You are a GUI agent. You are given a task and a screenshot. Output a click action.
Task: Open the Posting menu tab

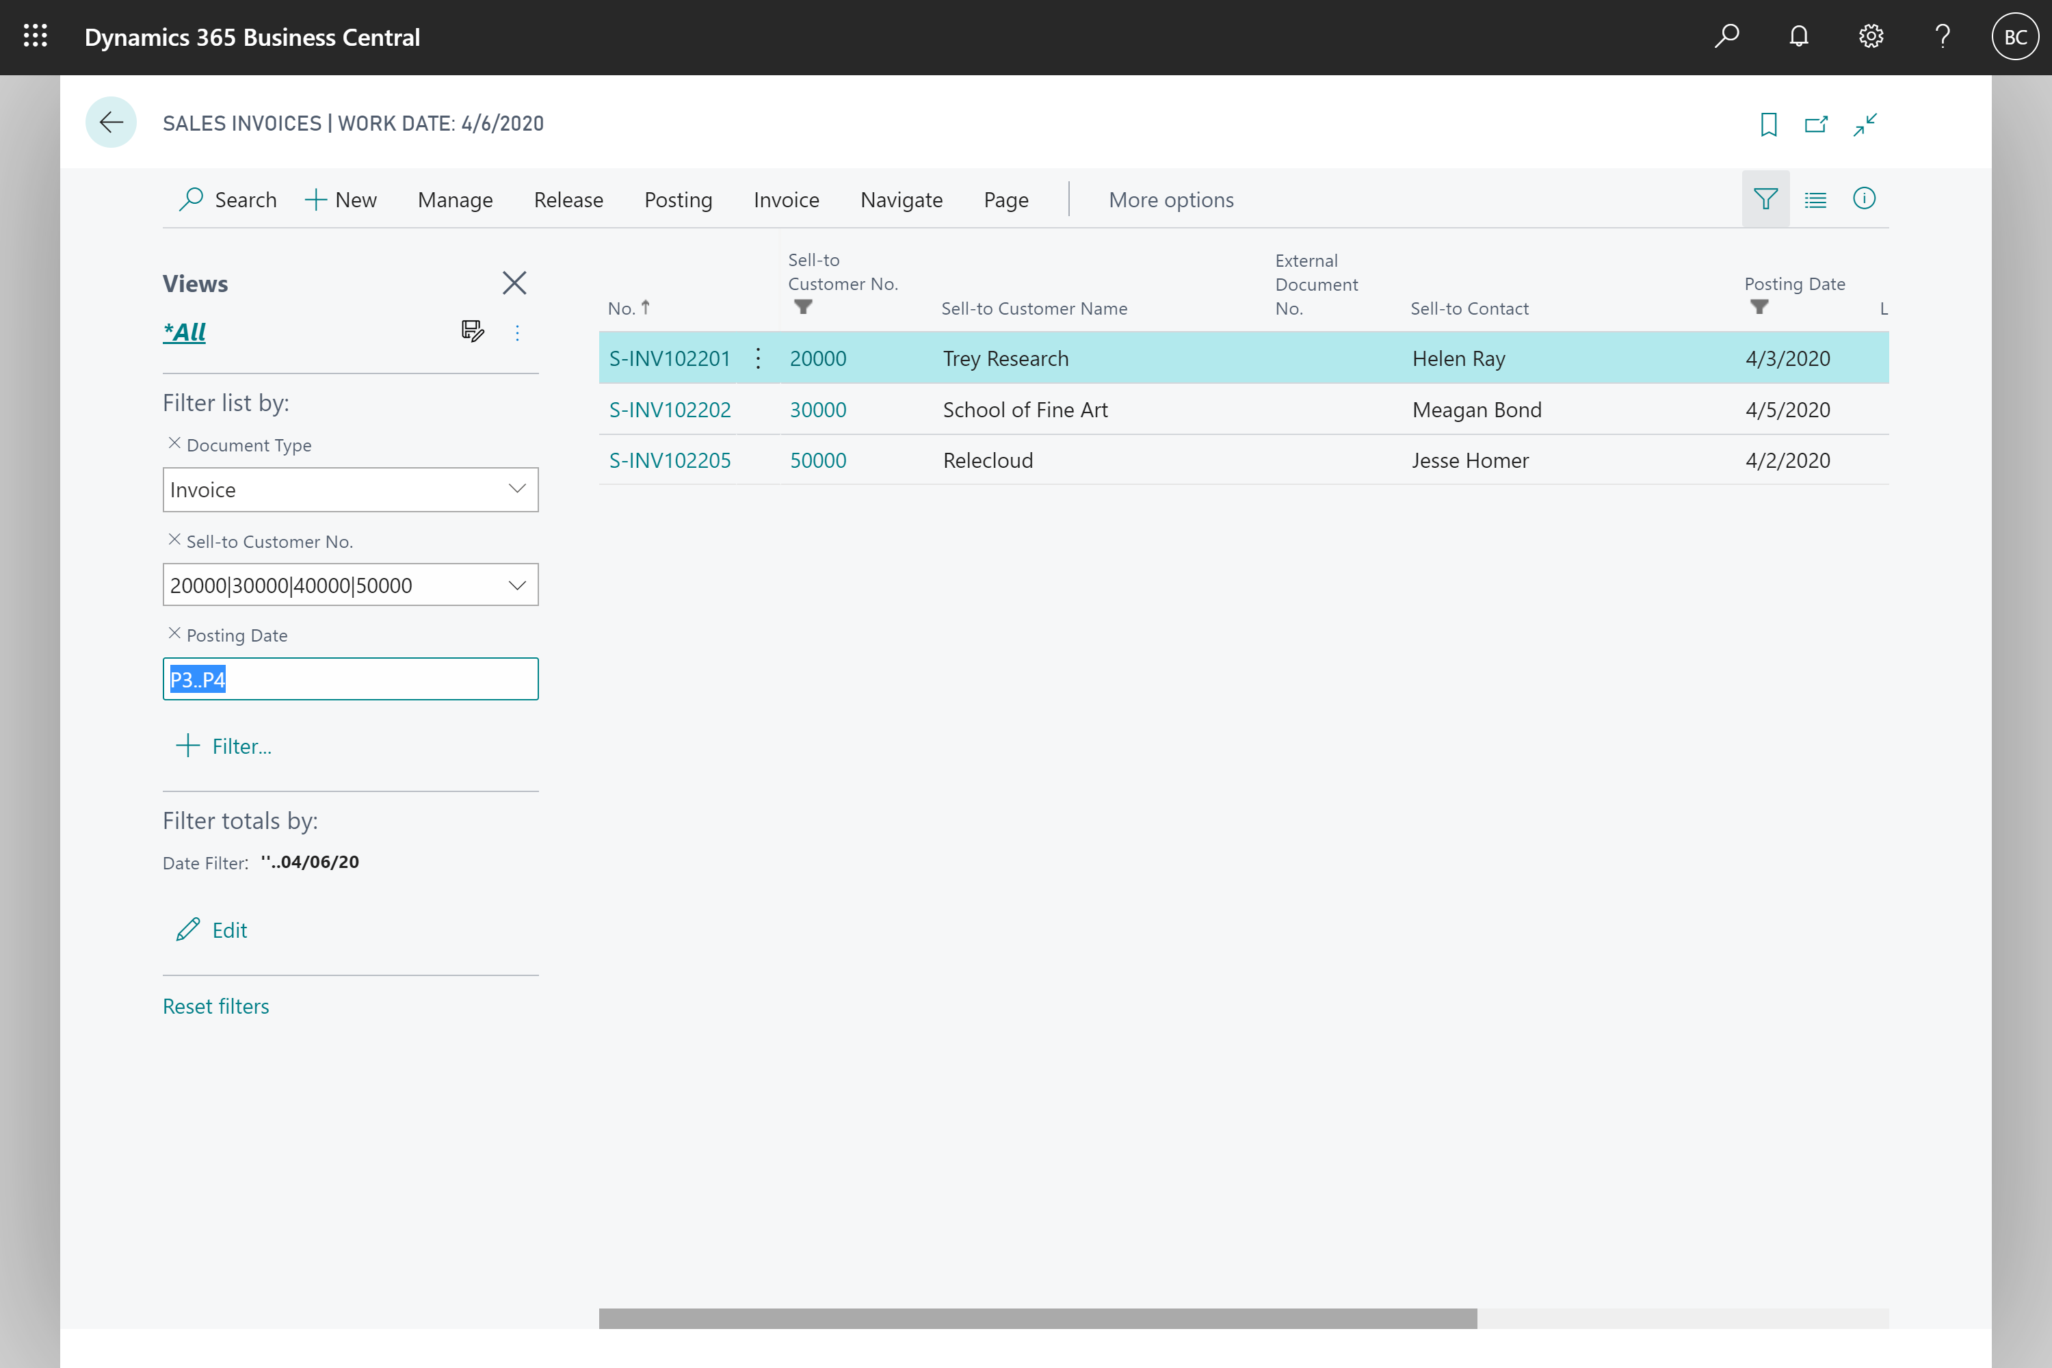tap(676, 198)
